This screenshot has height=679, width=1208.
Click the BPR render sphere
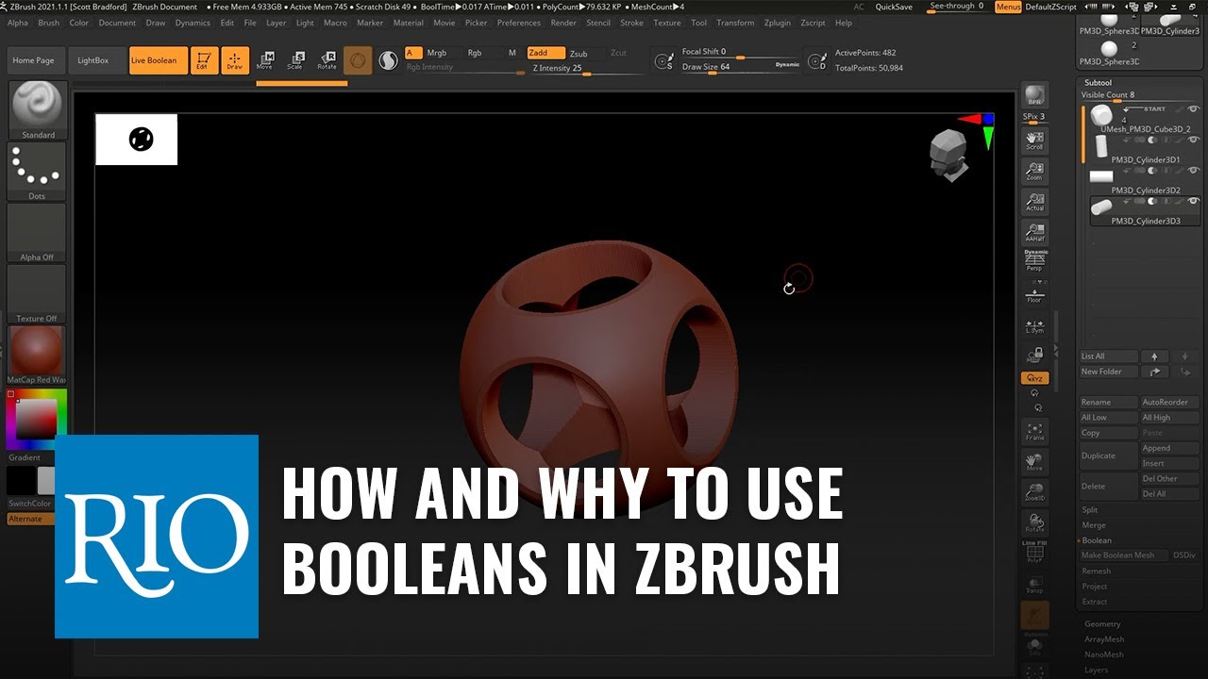(1034, 94)
